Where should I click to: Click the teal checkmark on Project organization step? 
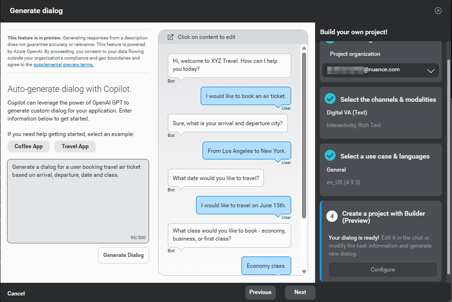coord(330,41)
